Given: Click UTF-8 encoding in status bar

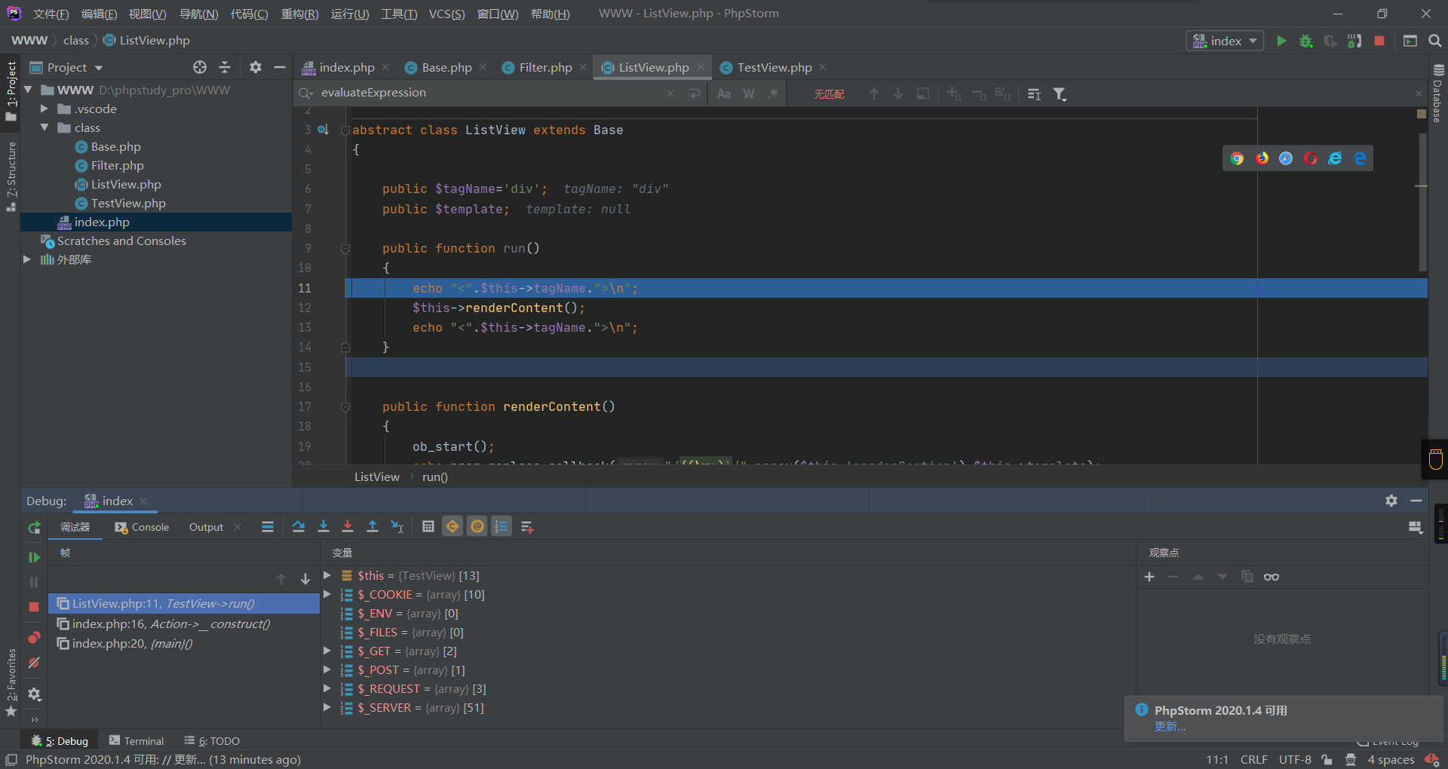Looking at the screenshot, I should coord(1295,759).
